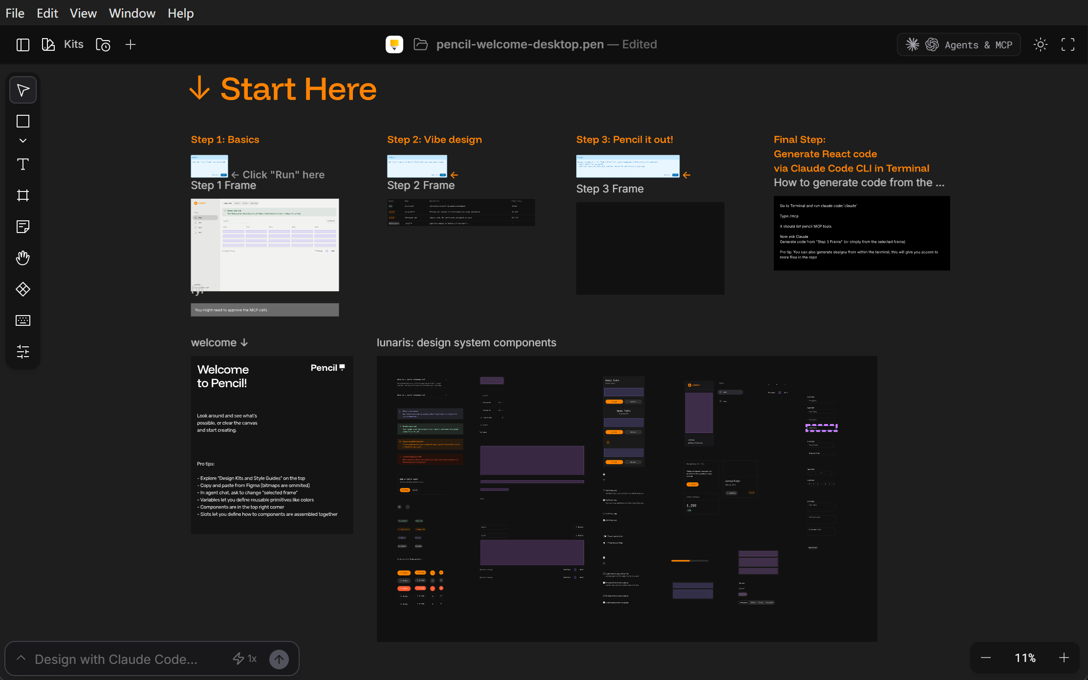Select the Move (arrow) tool
The height and width of the screenshot is (680, 1088).
coord(23,90)
